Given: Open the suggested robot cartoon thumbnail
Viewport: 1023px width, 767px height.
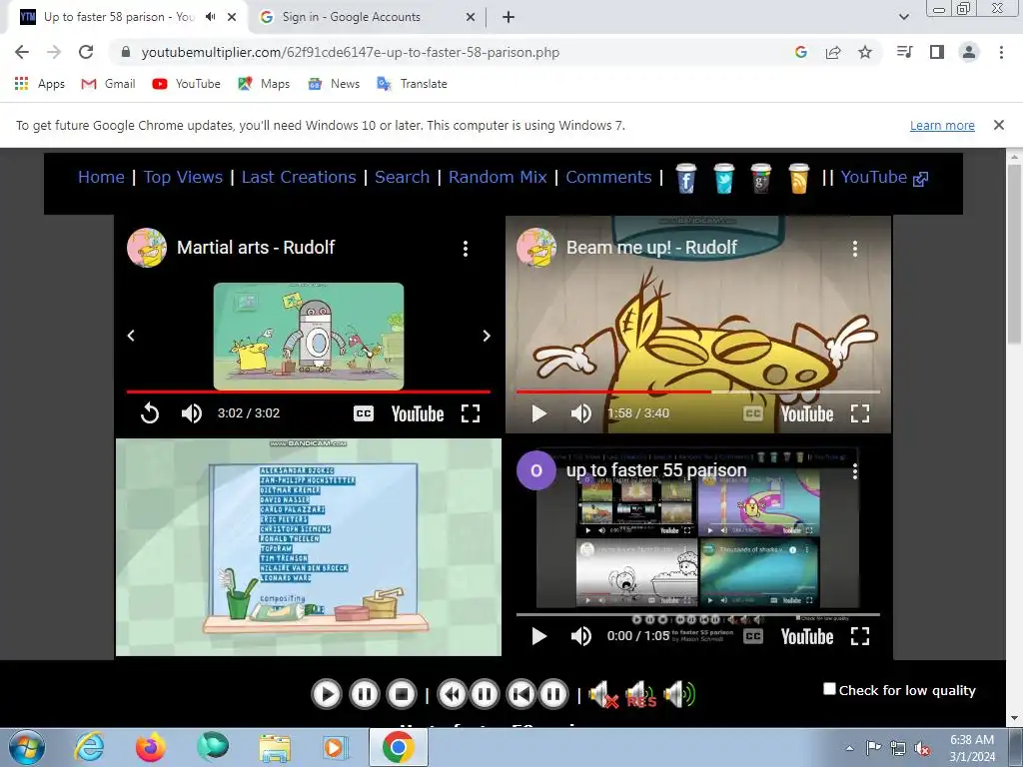Looking at the screenshot, I should tap(309, 336).
